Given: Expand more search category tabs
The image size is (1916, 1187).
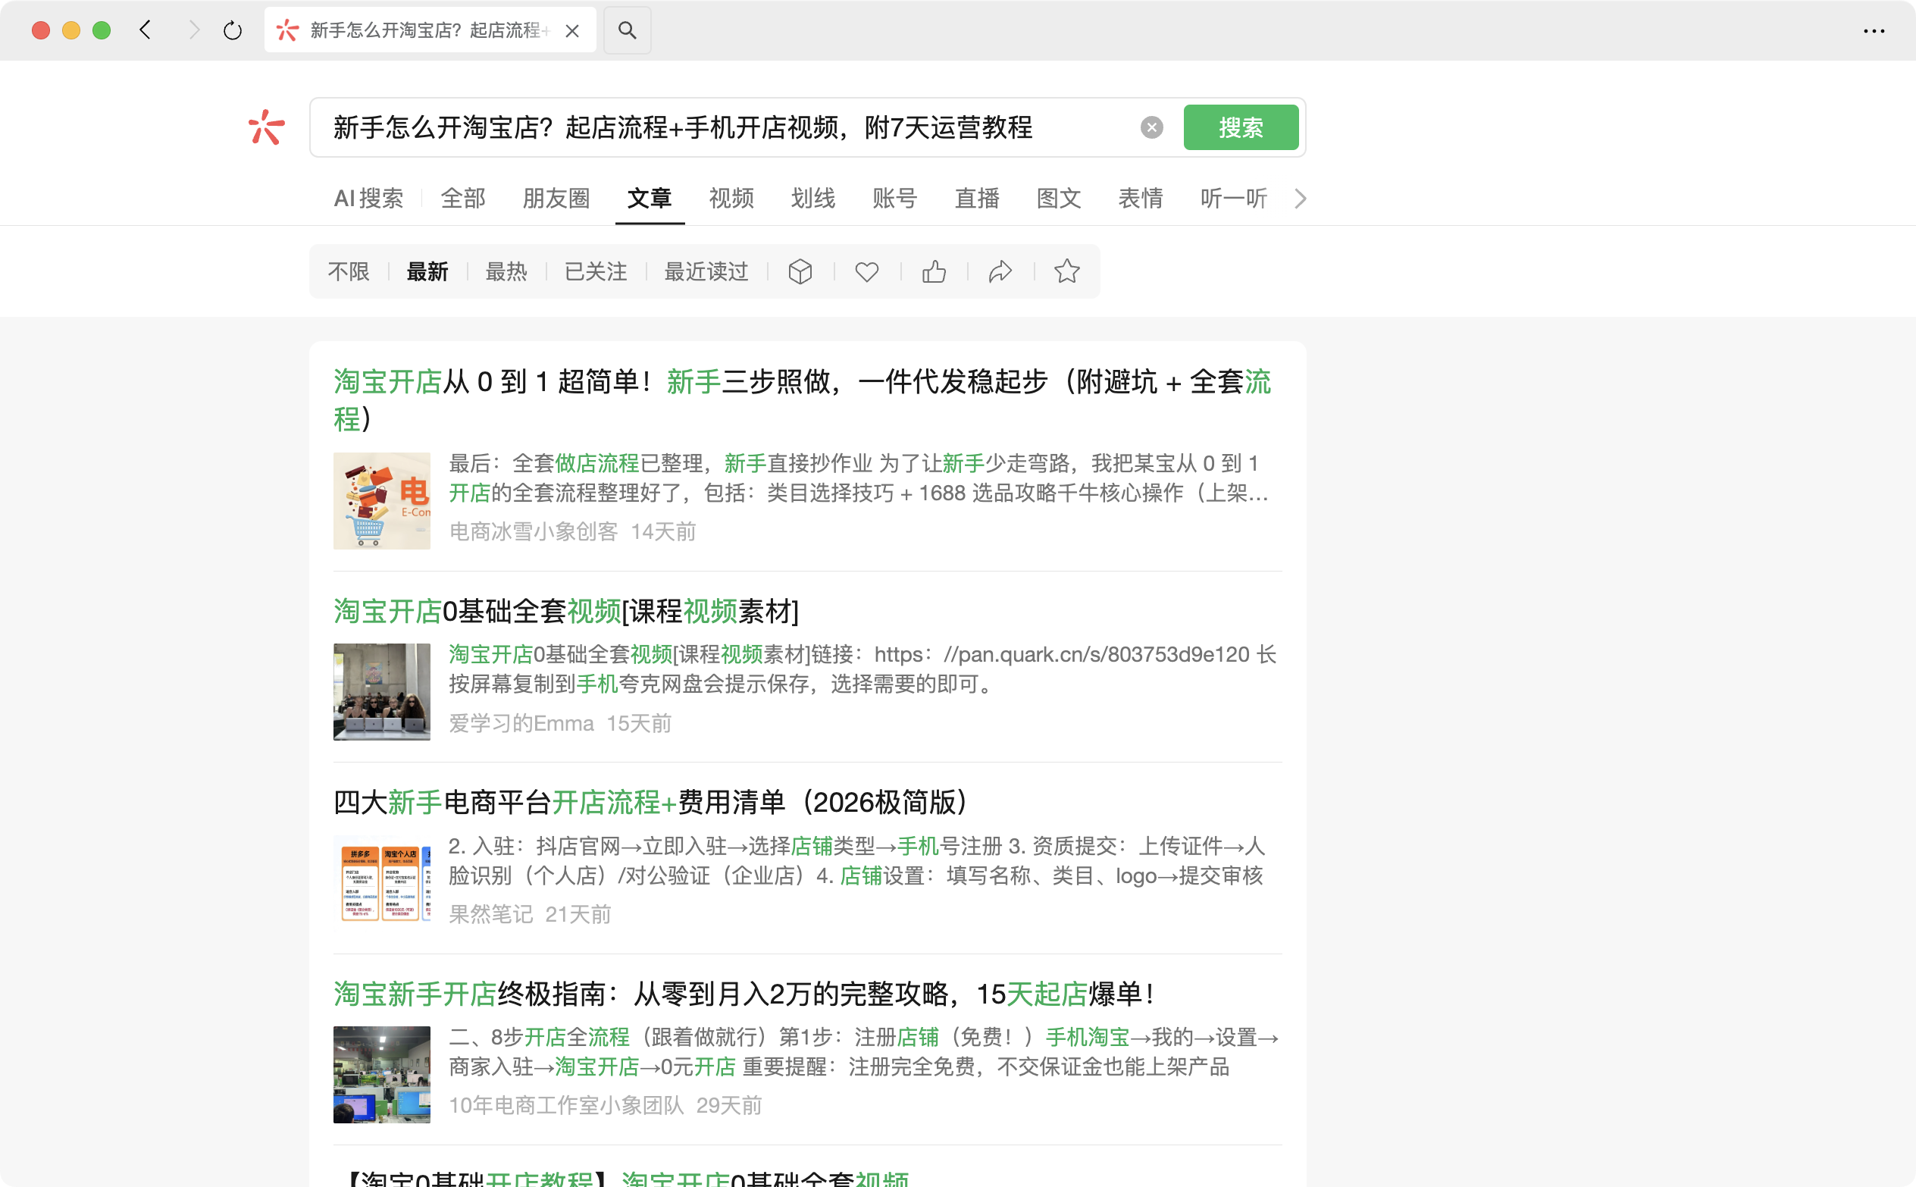Looking at the screenshot, I should 1300,199.
